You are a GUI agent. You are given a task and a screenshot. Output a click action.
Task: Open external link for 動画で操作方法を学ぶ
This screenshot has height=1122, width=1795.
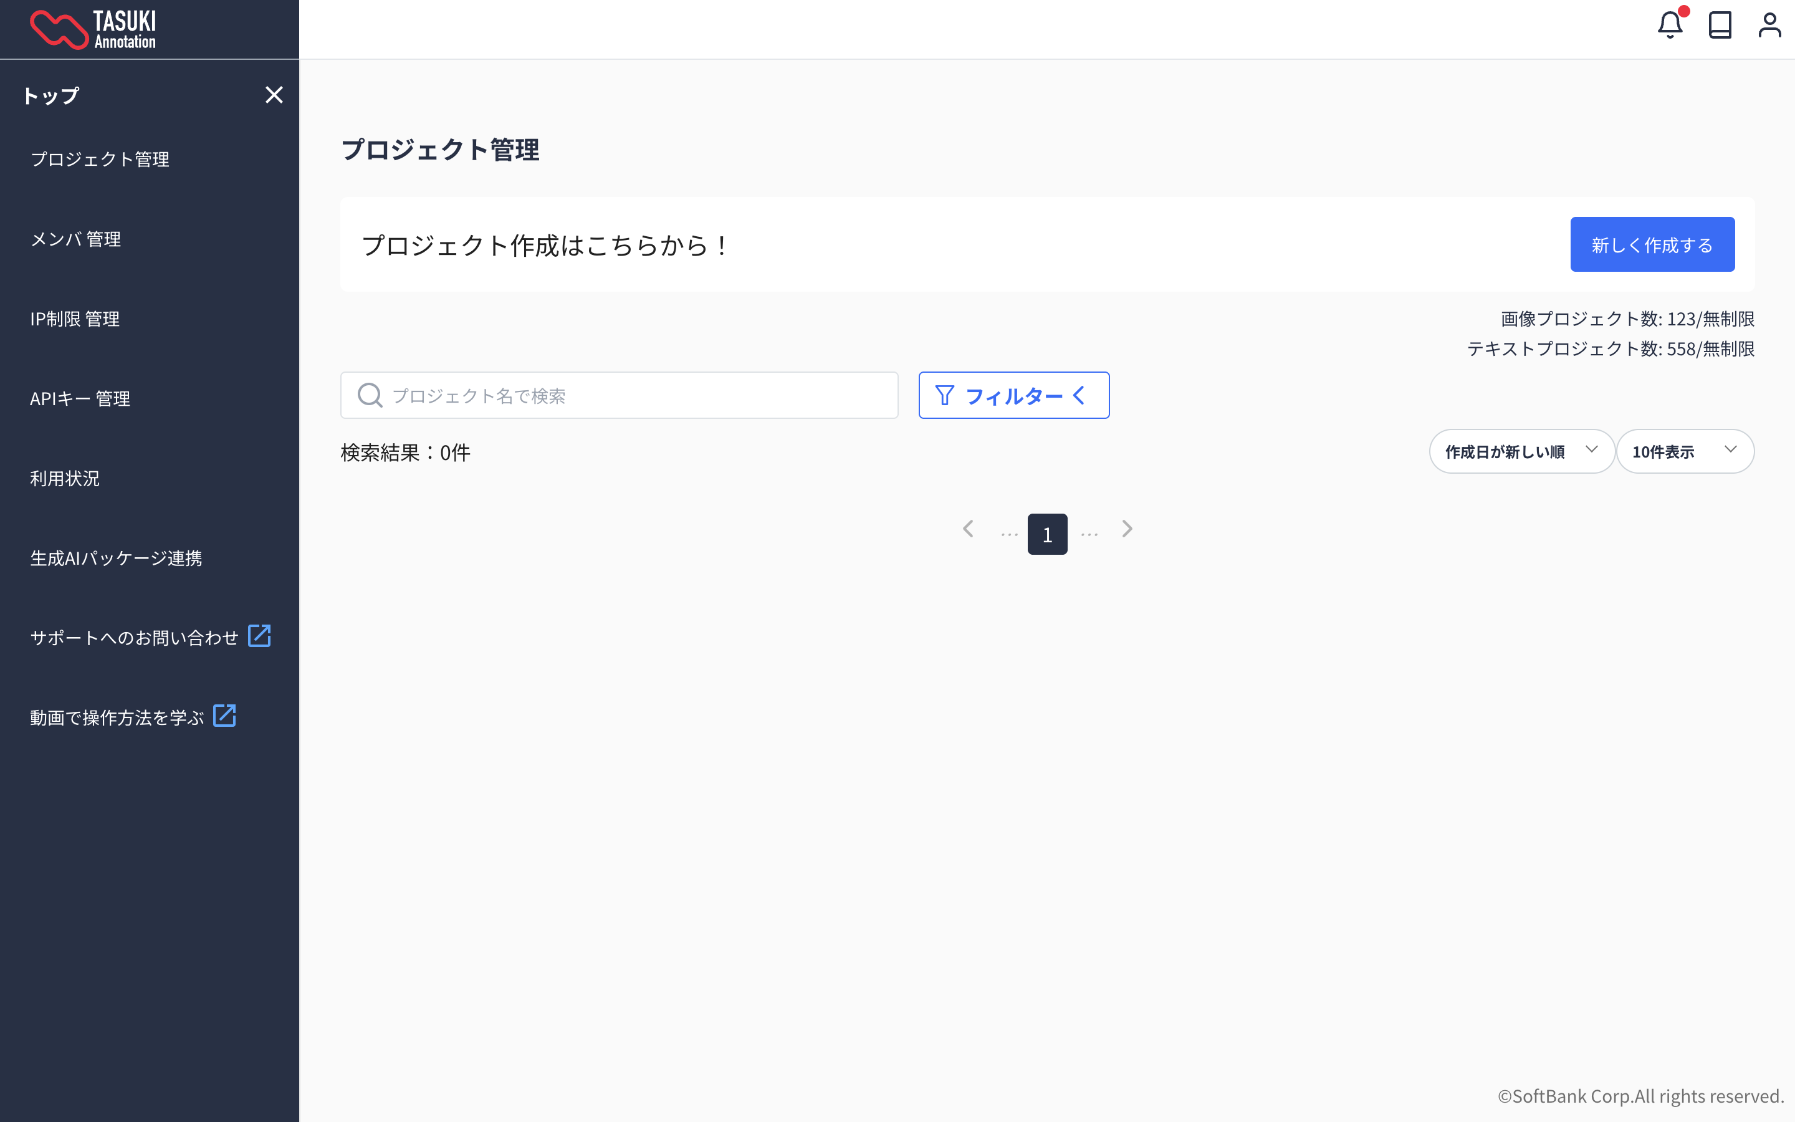[x=225, y=714]
